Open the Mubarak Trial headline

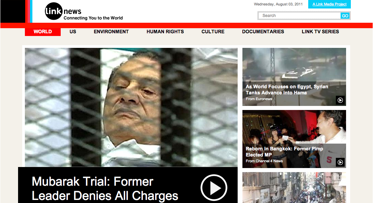coord(105,188)
